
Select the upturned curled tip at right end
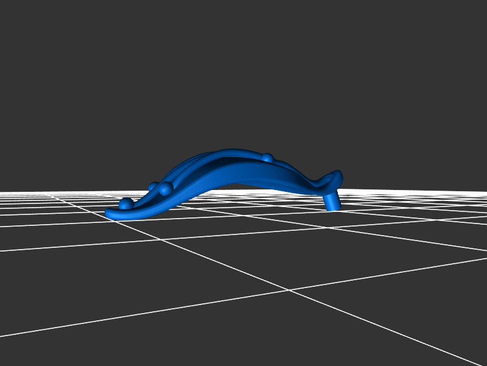pyautogui.click(x=337, y=176)
